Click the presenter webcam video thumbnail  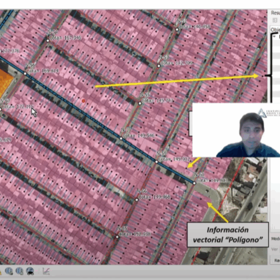(x=236, y=130)
